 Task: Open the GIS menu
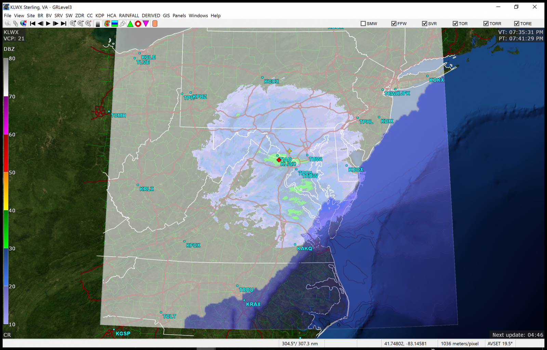pos(166,16)
